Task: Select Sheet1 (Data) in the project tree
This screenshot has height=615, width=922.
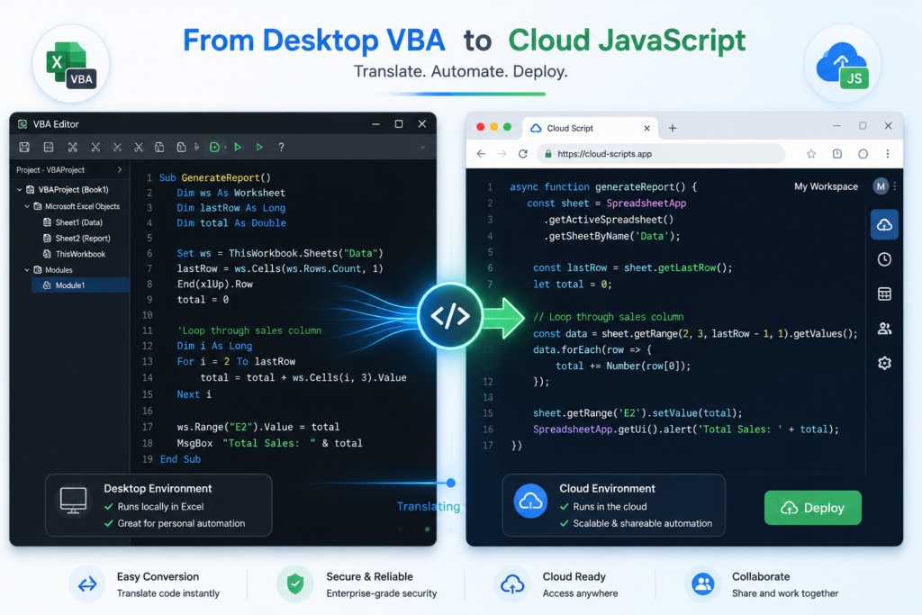Action: [78, 222]
